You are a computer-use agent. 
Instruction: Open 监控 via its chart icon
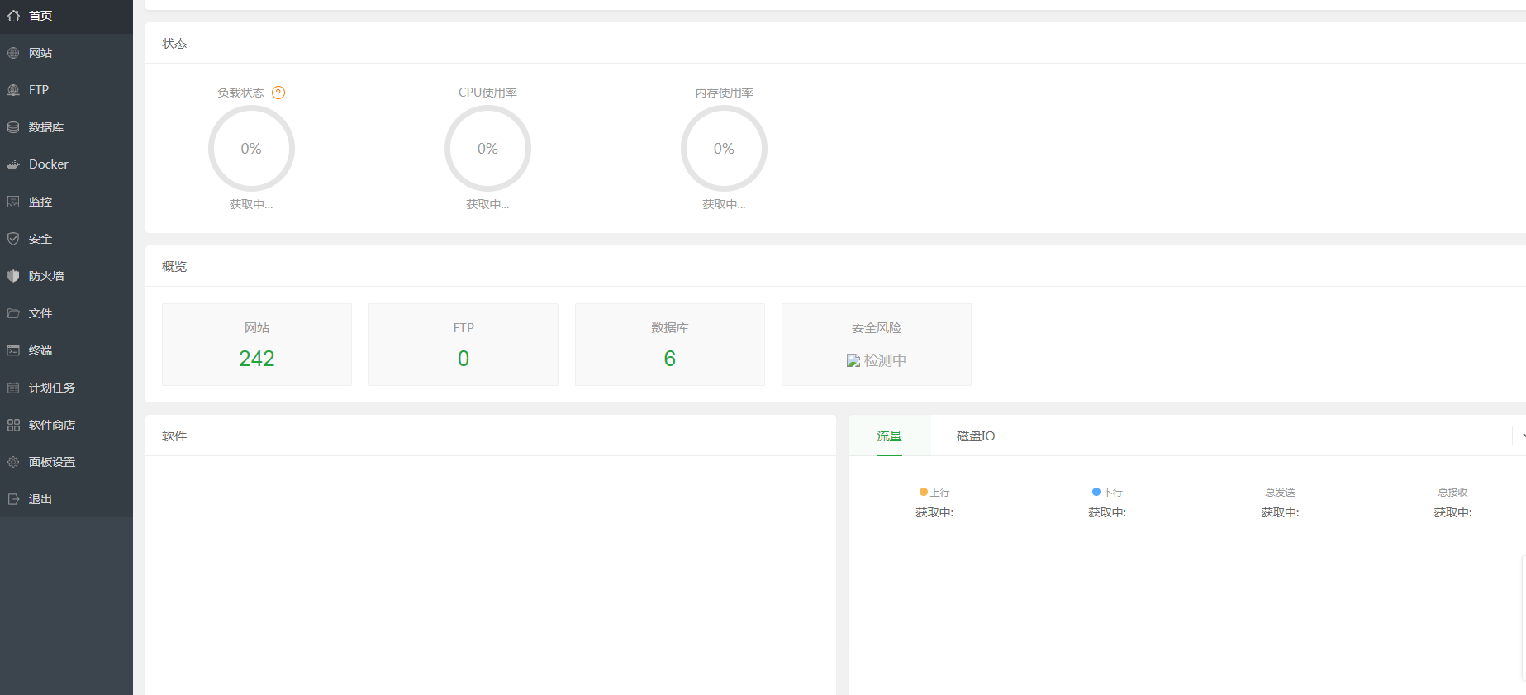(x=13, y=202)
